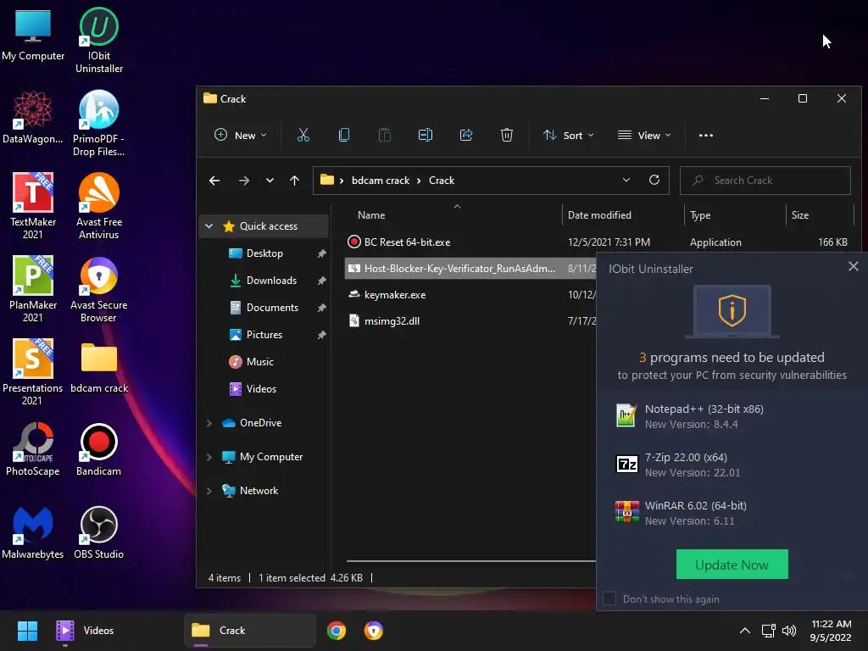This screenshot has width=868, height=651.
Task: Select Desktop in Quick access
Action: 264,253
